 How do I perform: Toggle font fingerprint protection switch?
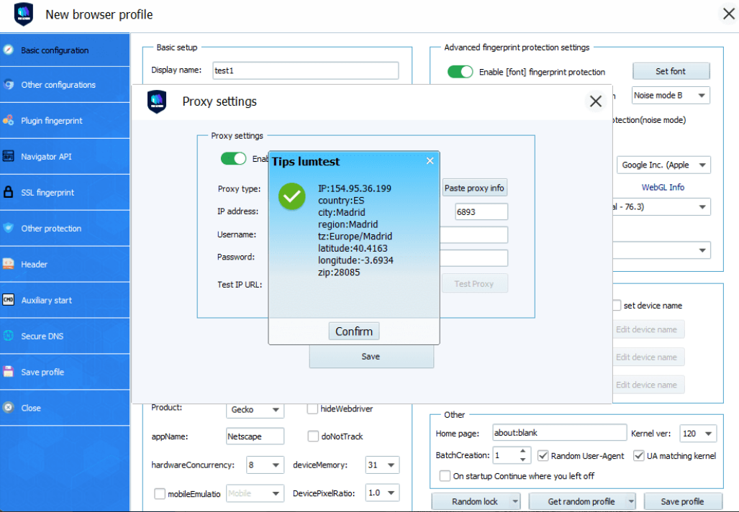[x=460, y=72]
